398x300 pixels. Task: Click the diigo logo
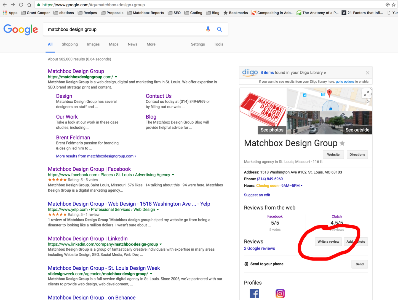250,73
